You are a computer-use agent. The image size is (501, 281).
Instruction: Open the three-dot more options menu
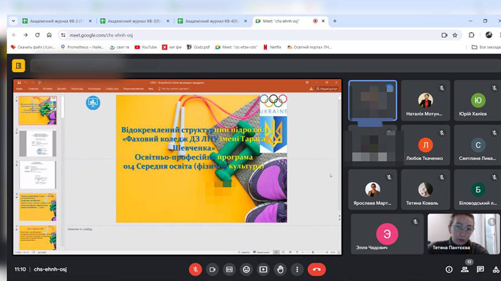[297, 269]
